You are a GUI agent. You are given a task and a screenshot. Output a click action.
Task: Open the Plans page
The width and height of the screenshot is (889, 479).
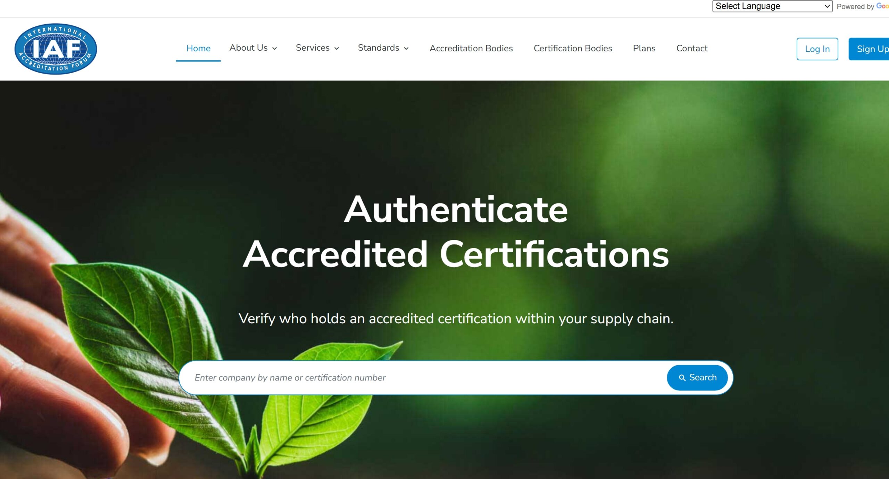(x=644, y=48)
